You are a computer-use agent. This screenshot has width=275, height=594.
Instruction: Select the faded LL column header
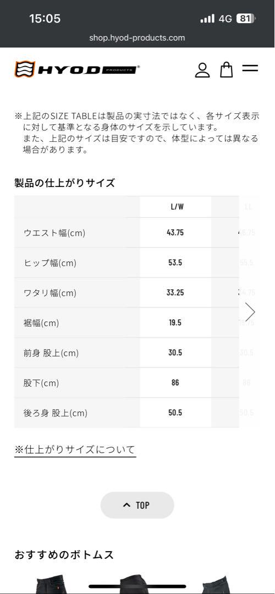click(248, 207)
